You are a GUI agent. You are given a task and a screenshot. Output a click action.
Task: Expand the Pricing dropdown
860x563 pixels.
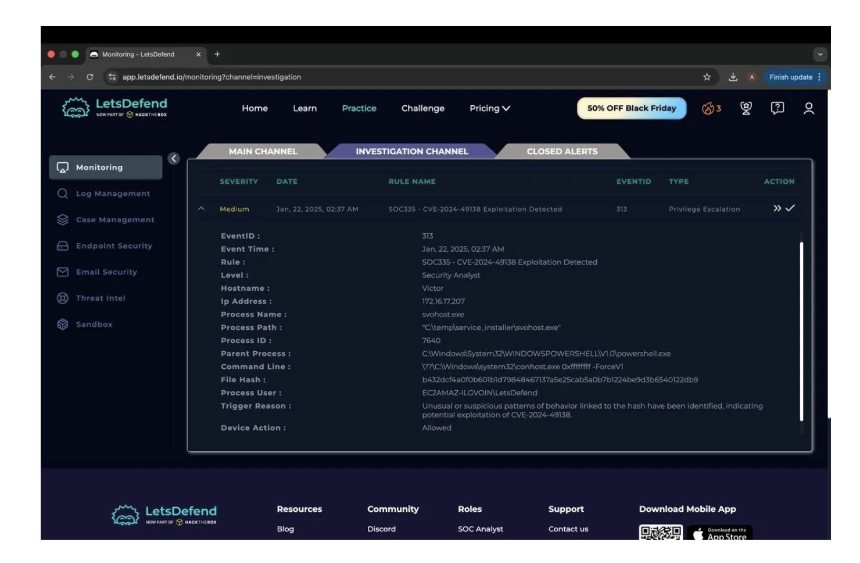click(x=490, y=108)
